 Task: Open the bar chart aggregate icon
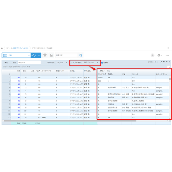pos(51,55)
